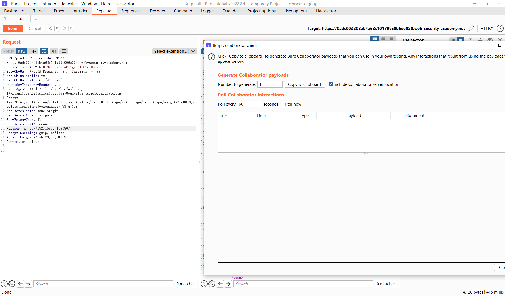
Task: Click the Burp Collaborator client window icon
Action: click(208, 45)
